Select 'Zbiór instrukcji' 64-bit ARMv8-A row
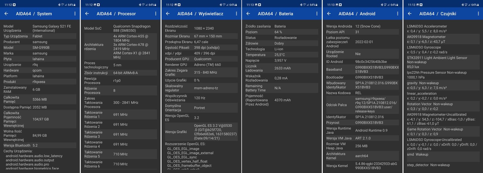This screenshot has width=483, height=173. 120,73
